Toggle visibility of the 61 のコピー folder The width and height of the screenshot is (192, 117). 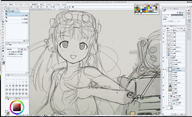(x=163, y=58)
